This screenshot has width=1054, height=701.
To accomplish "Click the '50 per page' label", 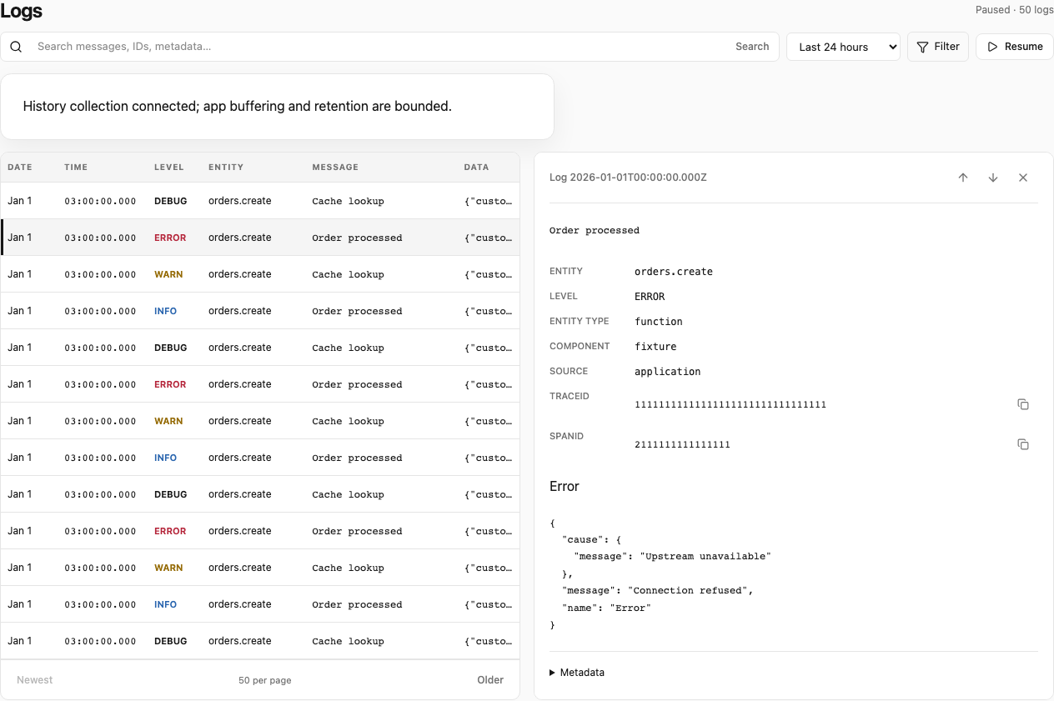I will coord(265,680).
